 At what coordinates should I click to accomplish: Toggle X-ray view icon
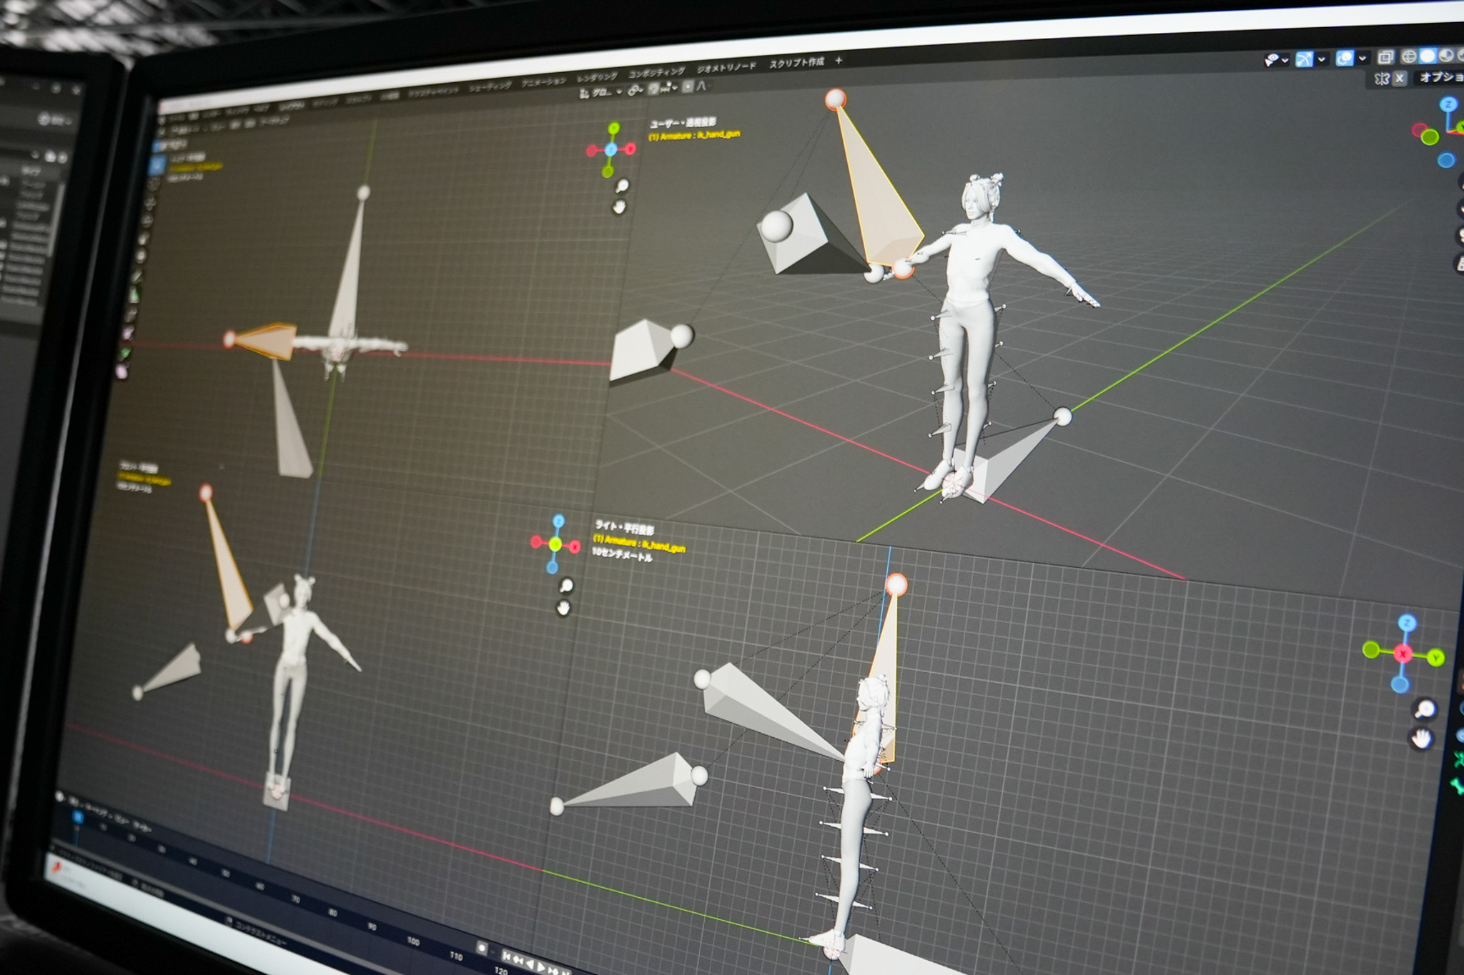tap(1385, 56)
